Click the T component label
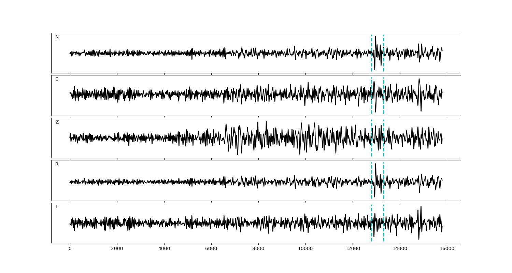The image size is (512, 273). click(x=57, y=207)
